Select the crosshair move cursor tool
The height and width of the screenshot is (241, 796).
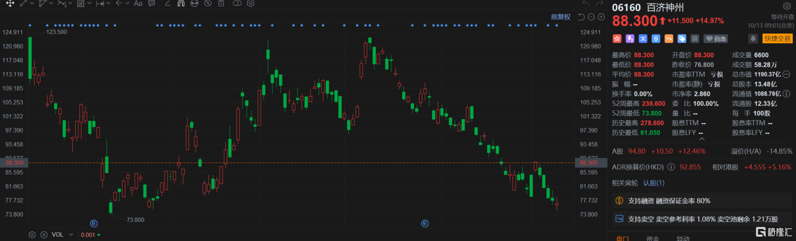10,3
